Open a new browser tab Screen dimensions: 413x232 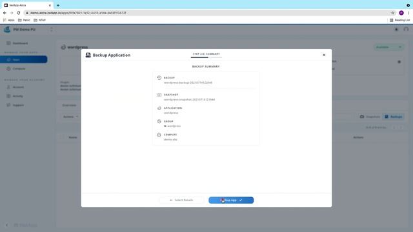[x=58, y=5]
